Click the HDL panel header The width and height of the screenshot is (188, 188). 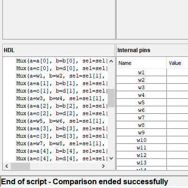pyautogui.click(x=59, y=50)
